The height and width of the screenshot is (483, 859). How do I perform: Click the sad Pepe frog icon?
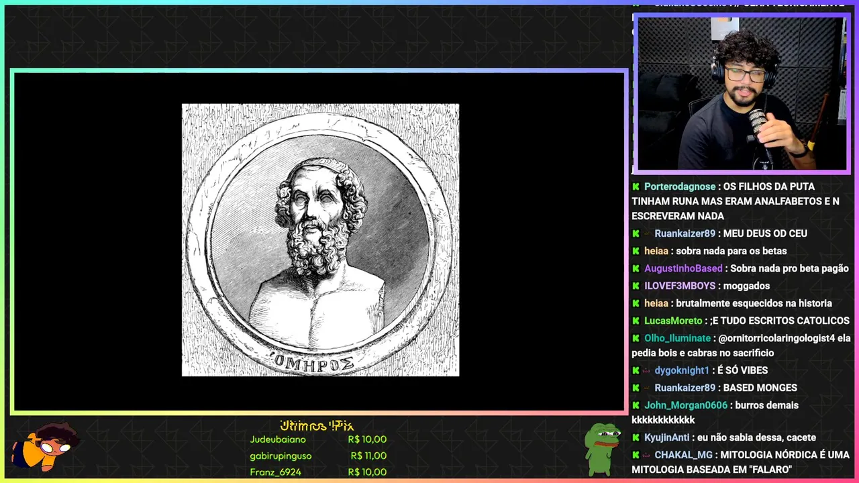(x=602, y=449)
